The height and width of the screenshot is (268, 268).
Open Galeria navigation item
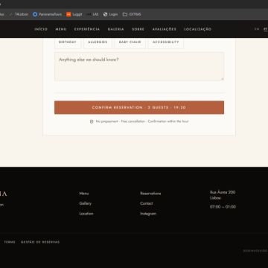click(116, 29)
